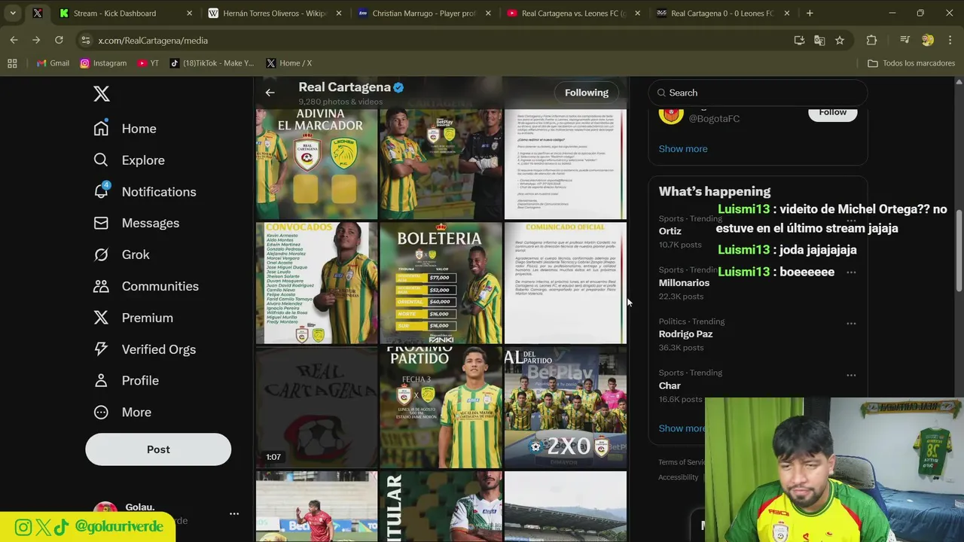
Task: Open the browser extensions puzzle icon
Action: 871,40
